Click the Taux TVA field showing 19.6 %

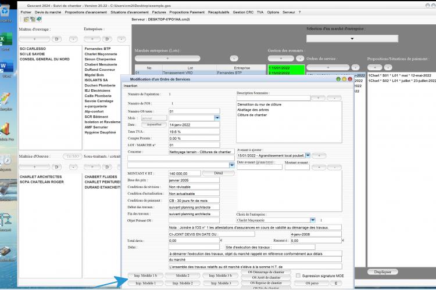point(194,132)
